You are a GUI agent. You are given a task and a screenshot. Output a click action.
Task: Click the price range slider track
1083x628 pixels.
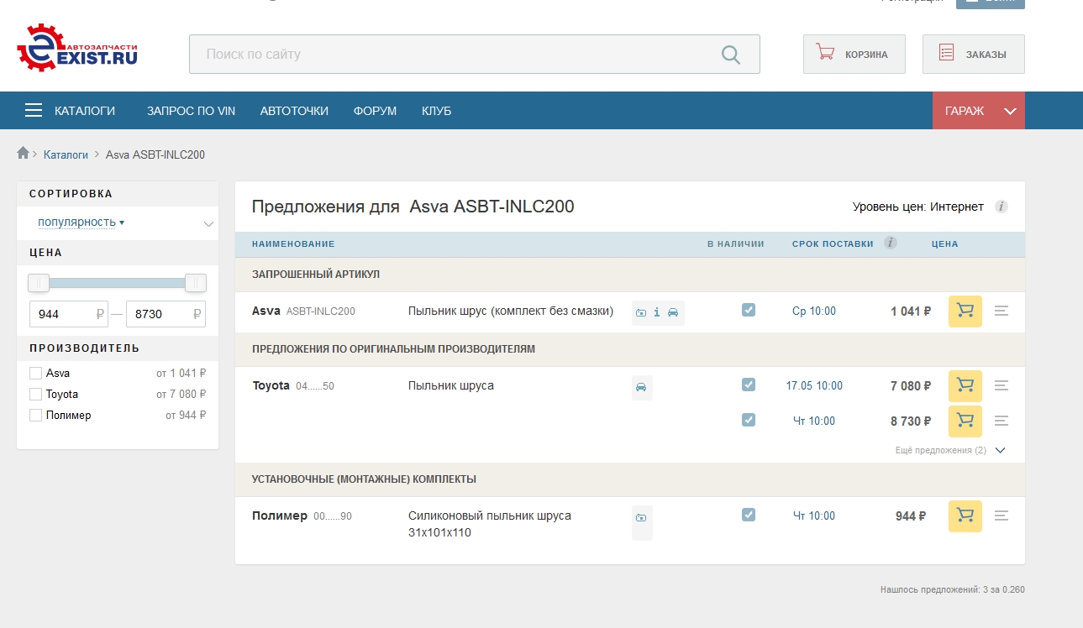point(118,283)
